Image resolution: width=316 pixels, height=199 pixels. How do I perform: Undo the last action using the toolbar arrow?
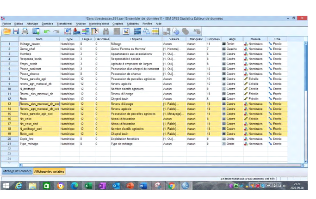click(x=47, y=31)
